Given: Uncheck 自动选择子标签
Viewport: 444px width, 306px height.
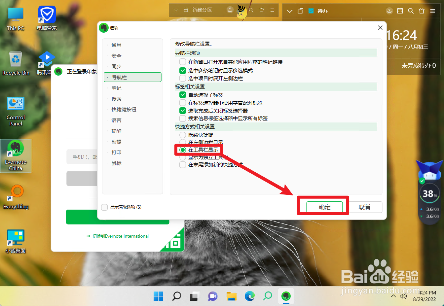Looking at the screenshot, I should [183, 95].
